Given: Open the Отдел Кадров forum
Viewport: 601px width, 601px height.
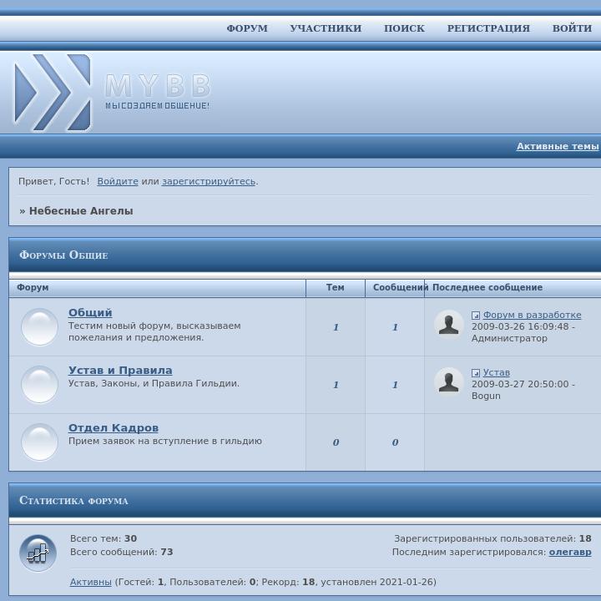Looking at the screenshot, I should [114, 427].
